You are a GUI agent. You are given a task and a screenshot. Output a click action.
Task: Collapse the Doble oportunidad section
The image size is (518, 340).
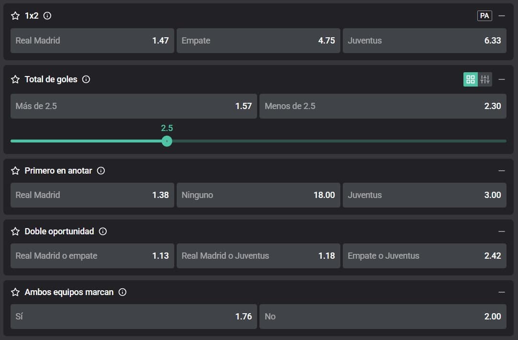pyautogui.click(x=502, y=231)
